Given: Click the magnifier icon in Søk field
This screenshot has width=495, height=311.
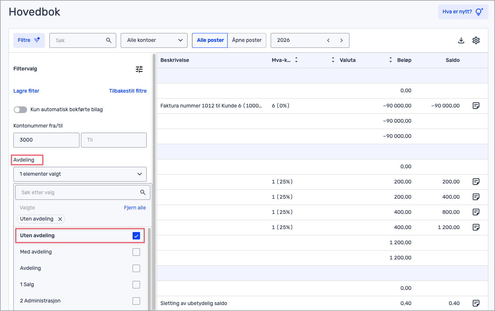Looking at the screenshot, I should 109,40.
